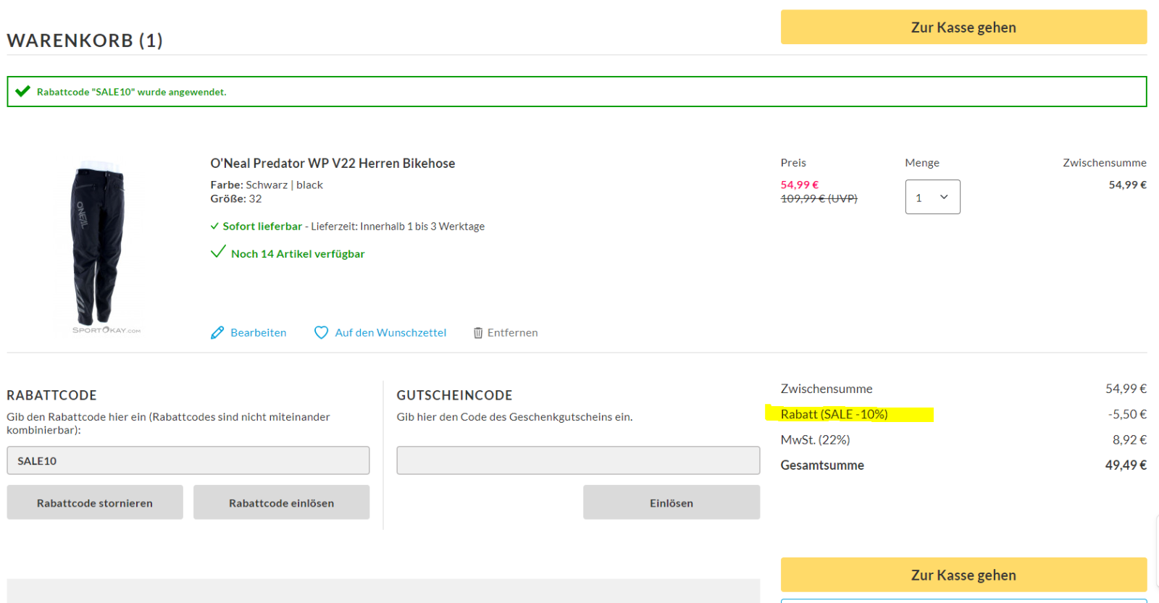
Task: Click the heart wishlist icon
Action: click(x=321, y=333)
